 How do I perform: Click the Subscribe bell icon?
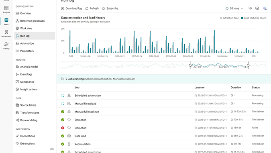point(103,8)
